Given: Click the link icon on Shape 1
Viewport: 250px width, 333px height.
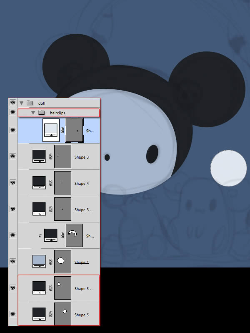Looking at the screenshot, I should (51, 262).
